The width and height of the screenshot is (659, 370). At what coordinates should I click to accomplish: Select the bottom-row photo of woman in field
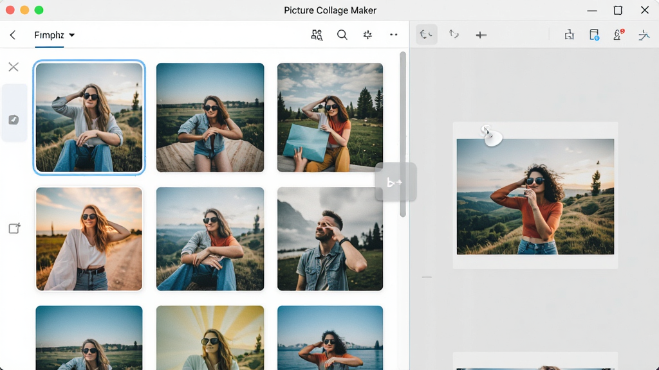pyautogui.click(x=89, y=338)
